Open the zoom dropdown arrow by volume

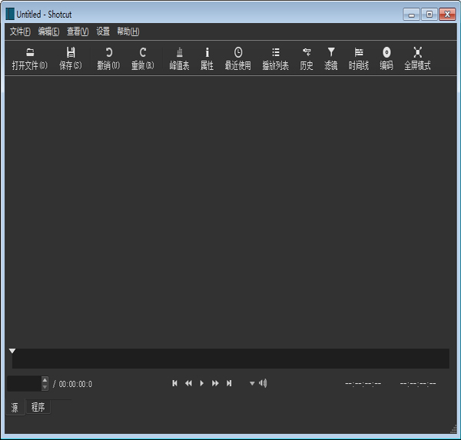[252, 384]
